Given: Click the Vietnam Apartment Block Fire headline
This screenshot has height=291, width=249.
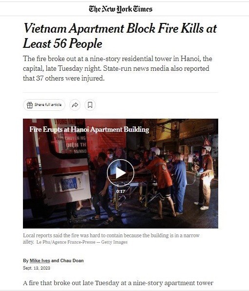Looking at the screenshot, I should click(120, 36).
